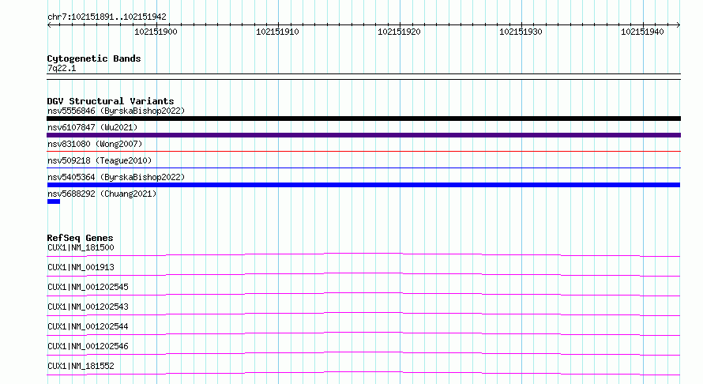Click the magenta intron line under CUX1|NM_181552
Viewport: 703px width, 384px height.
click(363, 372)
